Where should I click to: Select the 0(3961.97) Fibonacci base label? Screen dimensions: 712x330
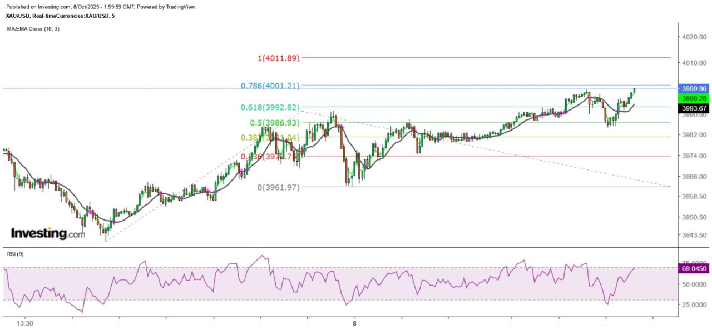point(279,187)
